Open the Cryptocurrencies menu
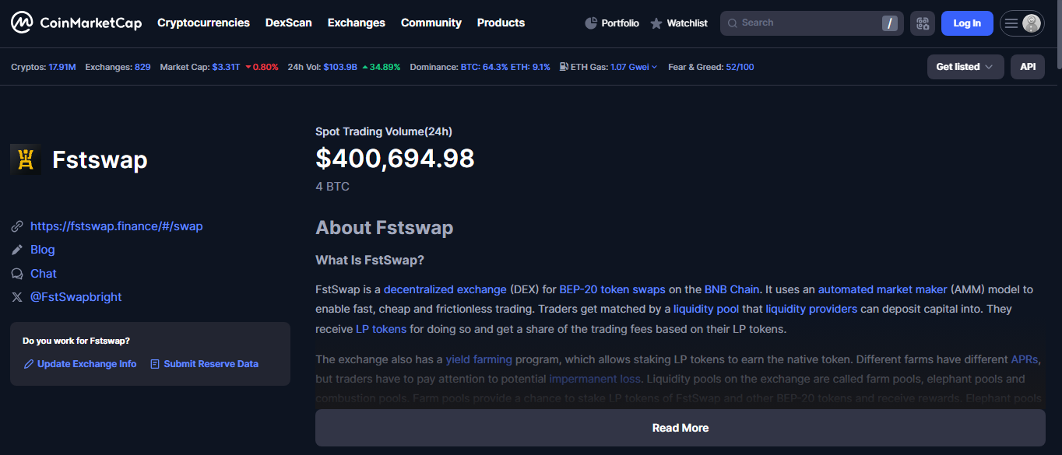Viewport: 1062px width, 455px height. tap(203, 23)
